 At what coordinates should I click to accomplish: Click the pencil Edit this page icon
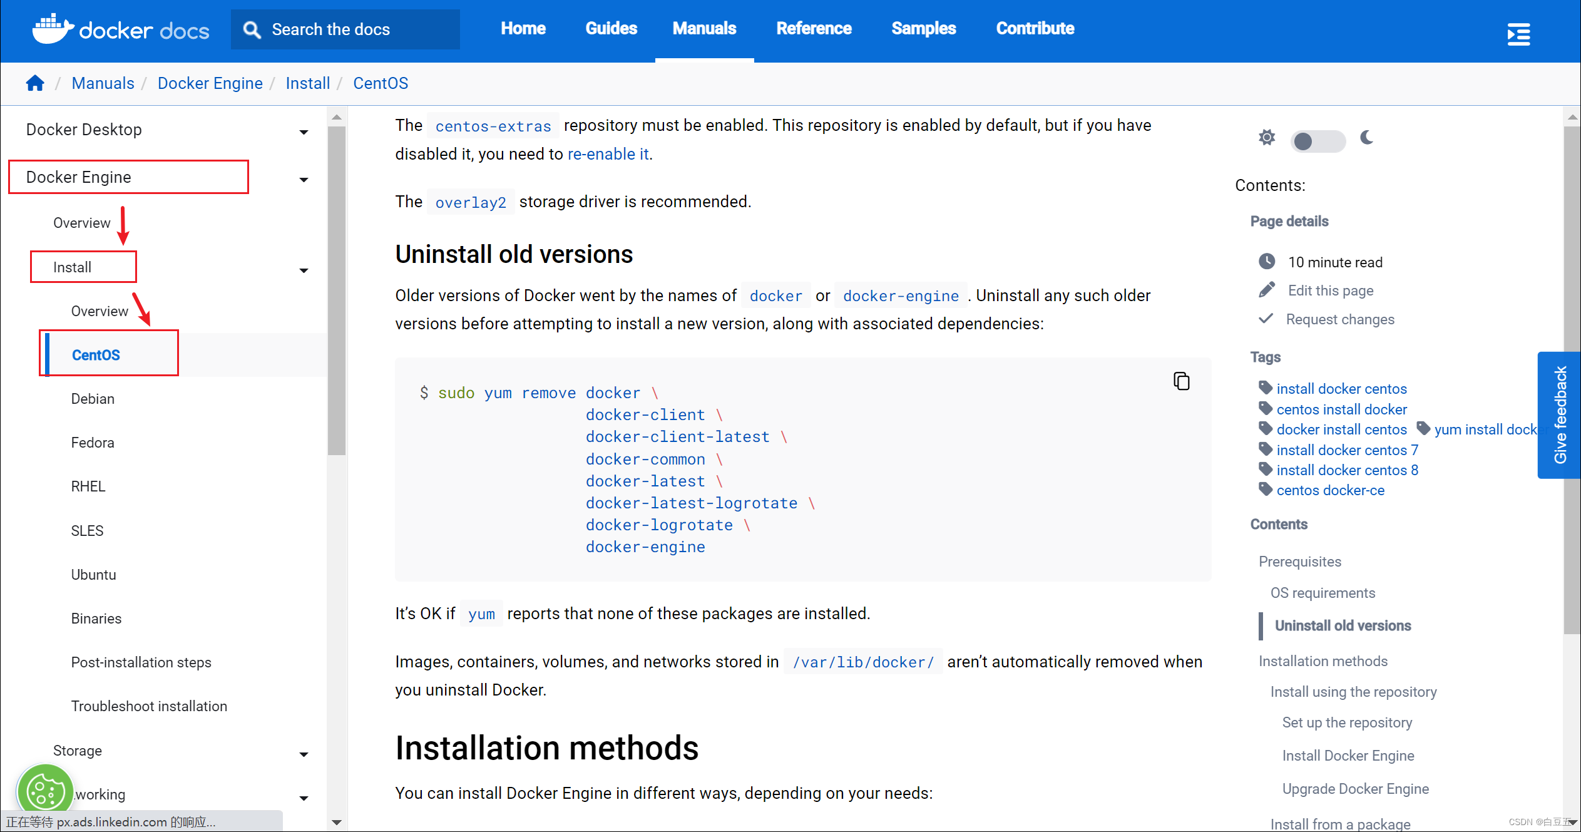1267,290
